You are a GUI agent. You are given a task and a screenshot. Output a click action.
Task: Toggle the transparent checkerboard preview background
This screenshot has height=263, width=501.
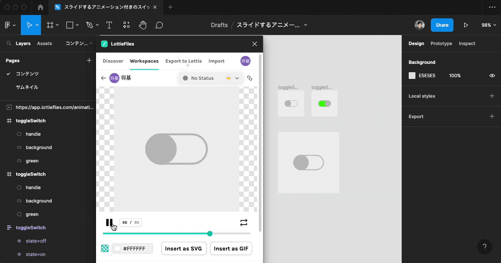click(x=104, y=248)
